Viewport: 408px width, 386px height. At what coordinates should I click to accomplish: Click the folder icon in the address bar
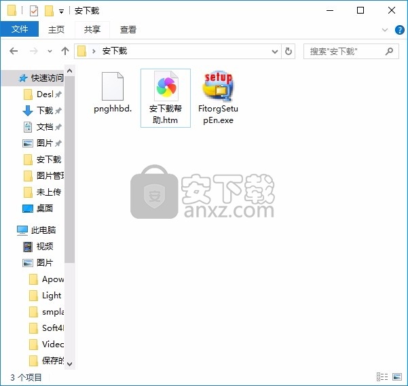coord(81,51)
